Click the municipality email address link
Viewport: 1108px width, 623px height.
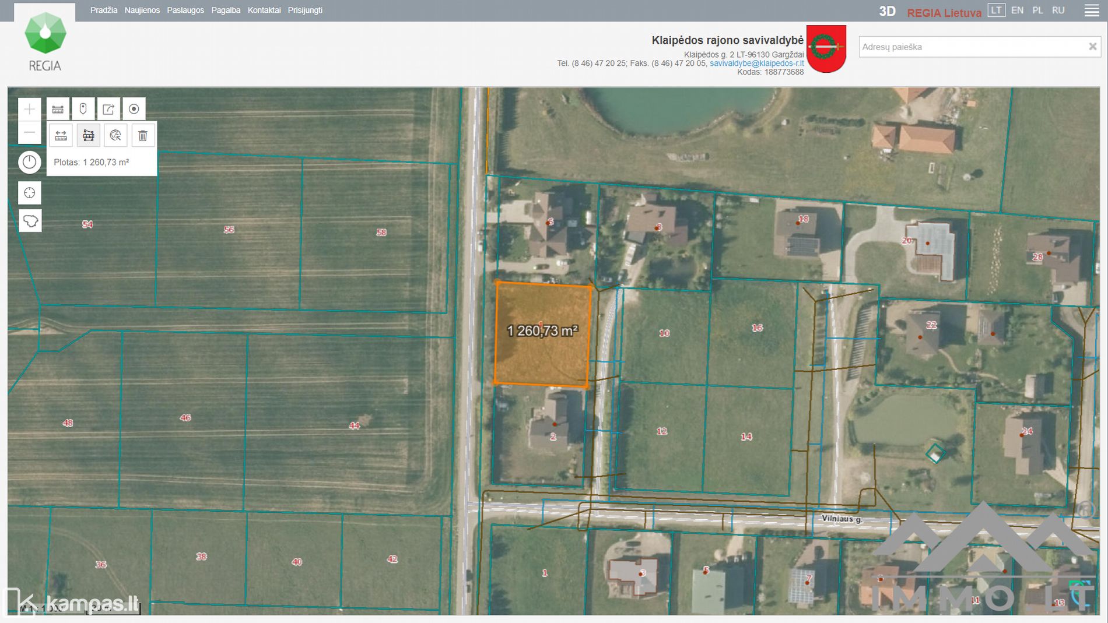[756, 64]
